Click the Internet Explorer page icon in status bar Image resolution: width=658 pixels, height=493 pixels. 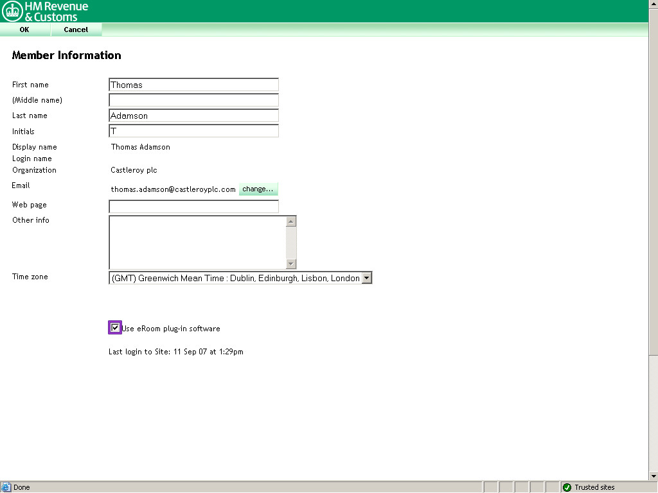(6, 487)
